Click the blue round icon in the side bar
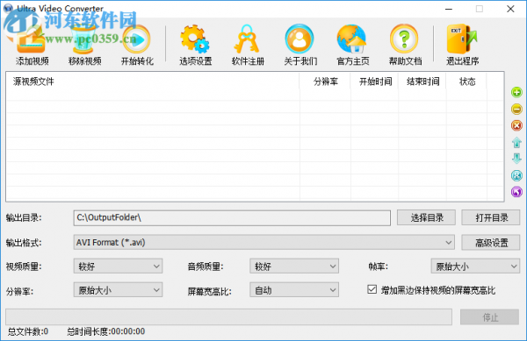This screenshot has width=527, height=341. tap(516, 175)
